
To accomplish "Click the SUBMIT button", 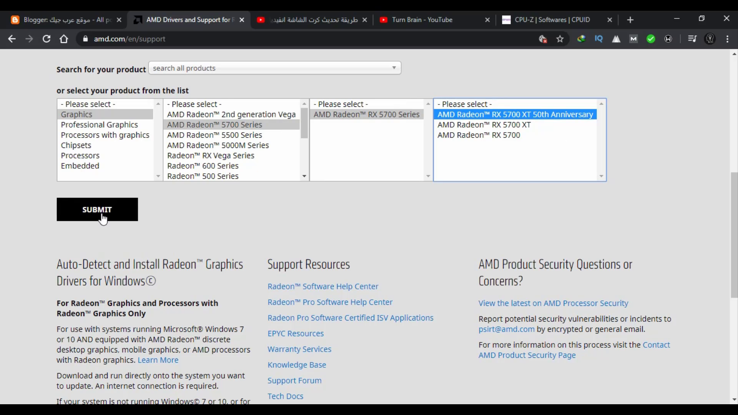I will click(97, 209).
